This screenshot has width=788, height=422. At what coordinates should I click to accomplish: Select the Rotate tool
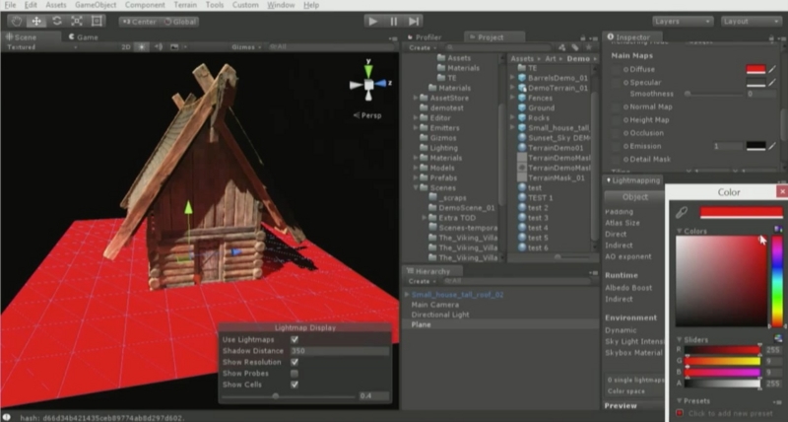pos(57,21)
